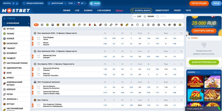Screen dimensions: 222x111
Task: Expand the БЛИЖАЙШИЕ sidebar section
Action: point(16,23)
